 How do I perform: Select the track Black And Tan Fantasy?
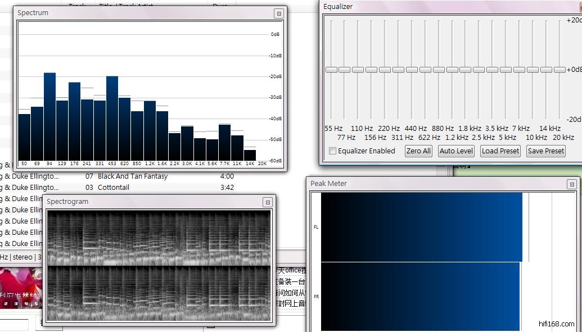point(133,176)
